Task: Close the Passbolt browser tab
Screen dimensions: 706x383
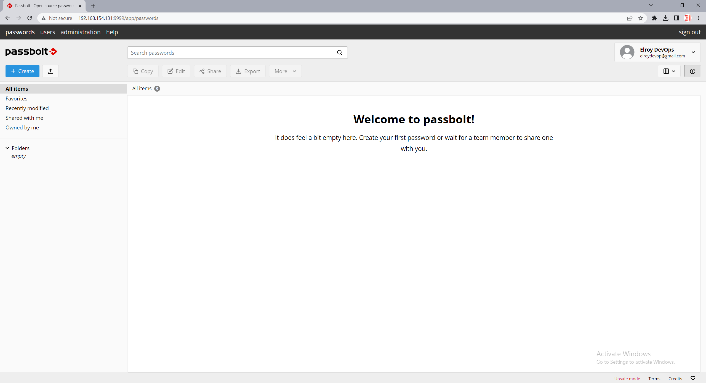Action: click(80, 6)
